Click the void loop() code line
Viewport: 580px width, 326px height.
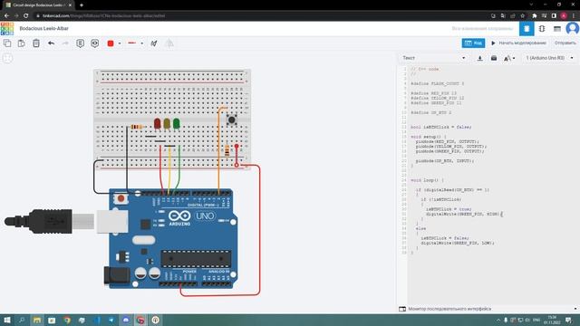[427, 180]
